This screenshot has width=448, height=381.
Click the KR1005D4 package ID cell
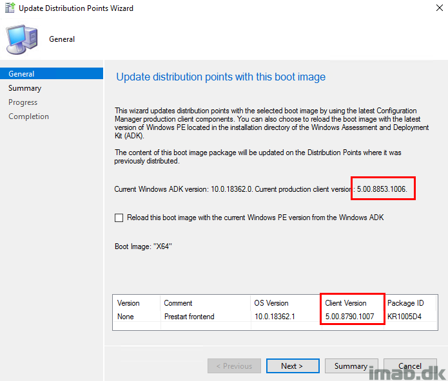coord(405,317)
